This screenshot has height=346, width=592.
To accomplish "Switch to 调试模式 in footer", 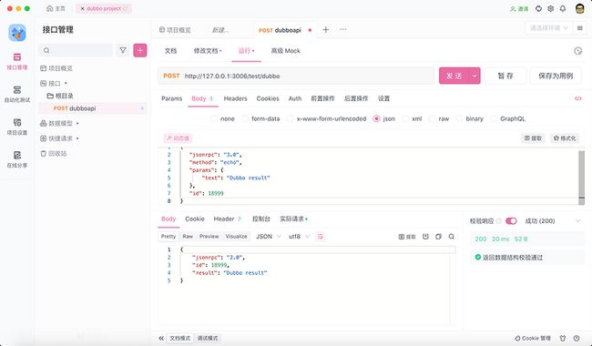I will [208, 338].
